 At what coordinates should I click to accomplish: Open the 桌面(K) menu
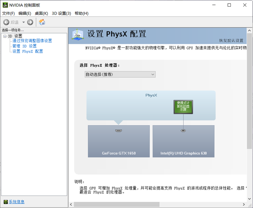41,13
